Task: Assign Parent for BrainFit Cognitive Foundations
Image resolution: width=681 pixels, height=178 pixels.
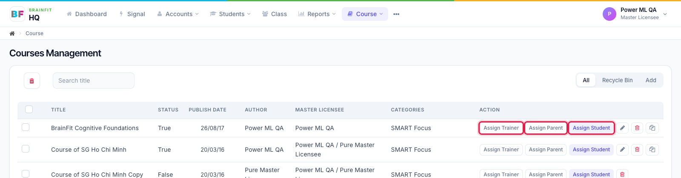Action: [x=546, y=128]
